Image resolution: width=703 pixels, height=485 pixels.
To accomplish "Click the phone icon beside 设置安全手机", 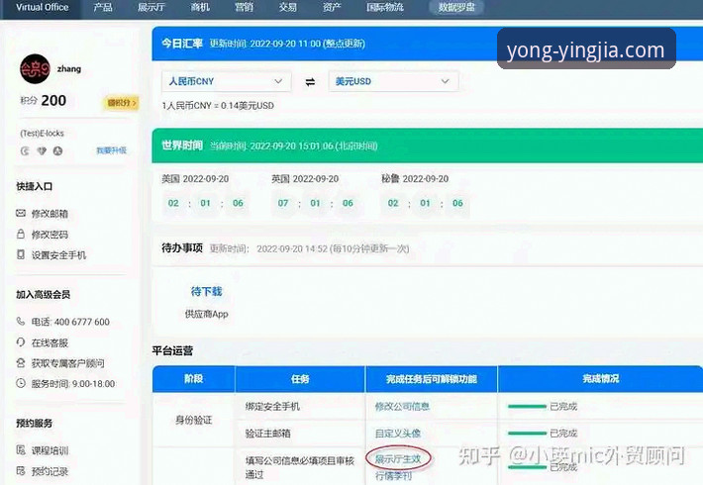I will pos(21,254).
